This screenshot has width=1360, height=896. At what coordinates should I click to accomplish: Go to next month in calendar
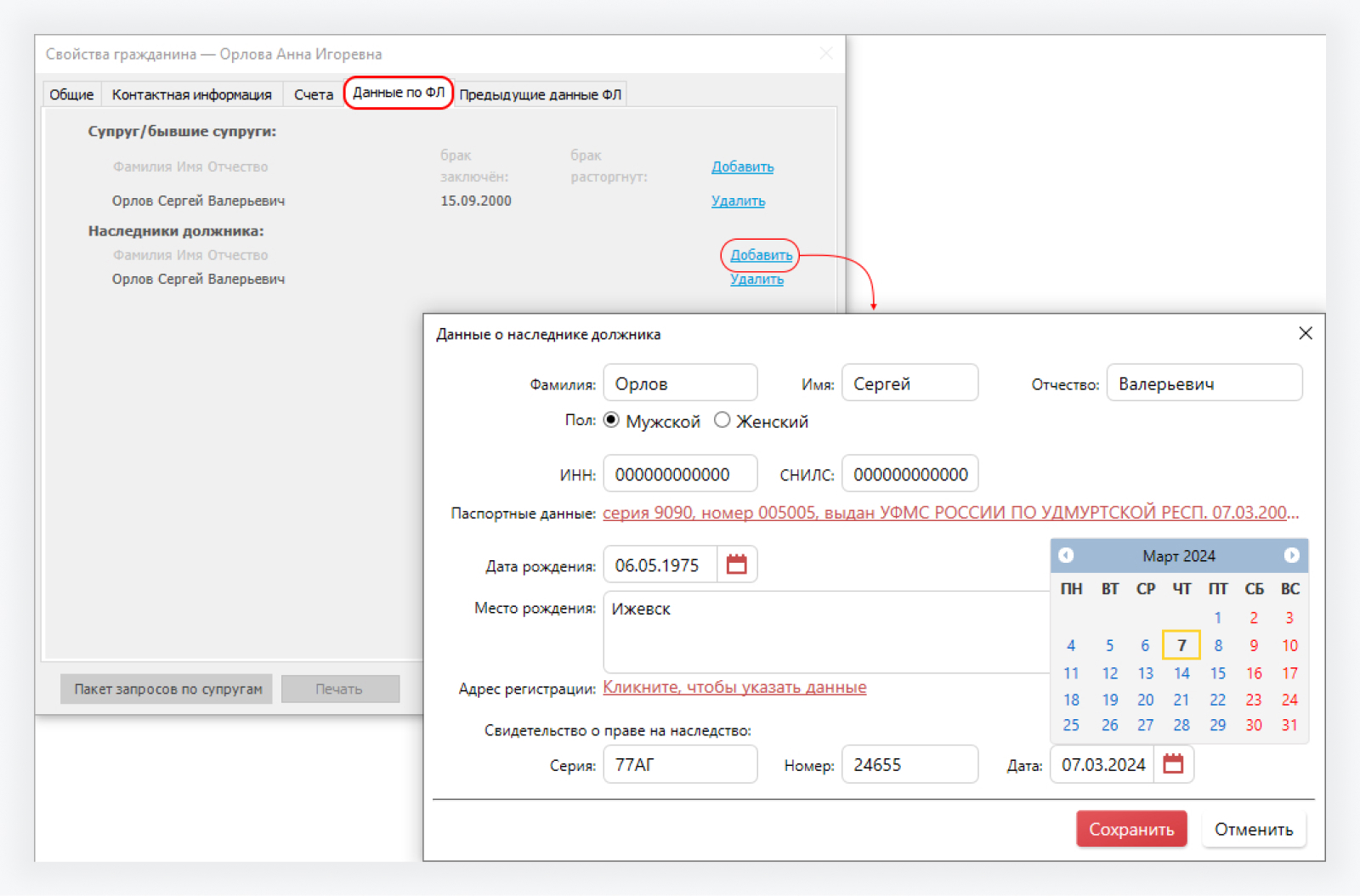pyautogui.click(x=1291, y=555)
